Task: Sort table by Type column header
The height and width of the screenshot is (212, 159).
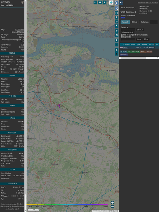Action: tap(138, 44)
